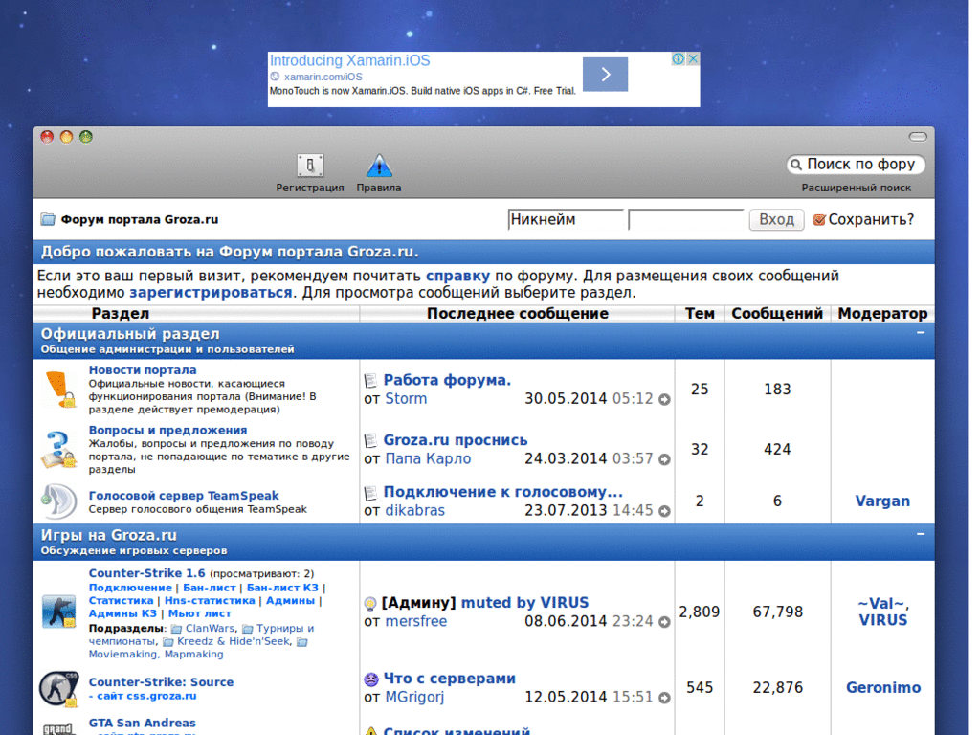980x735 pixels.
Task: Click the toolbar toggle pill in window corner
Action: point(918,136)
